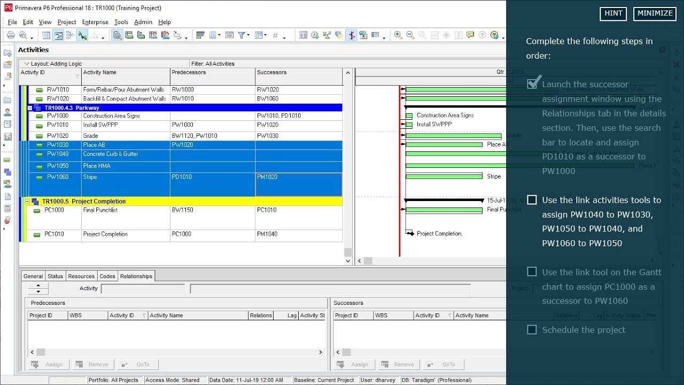Toggle the Gantt Chart view icon

(x=58, y=35)
